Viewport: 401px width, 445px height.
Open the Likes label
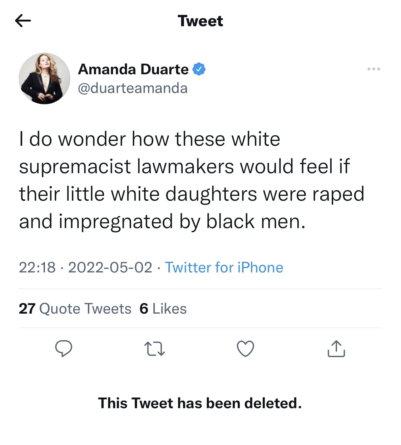tap(169, 309)
